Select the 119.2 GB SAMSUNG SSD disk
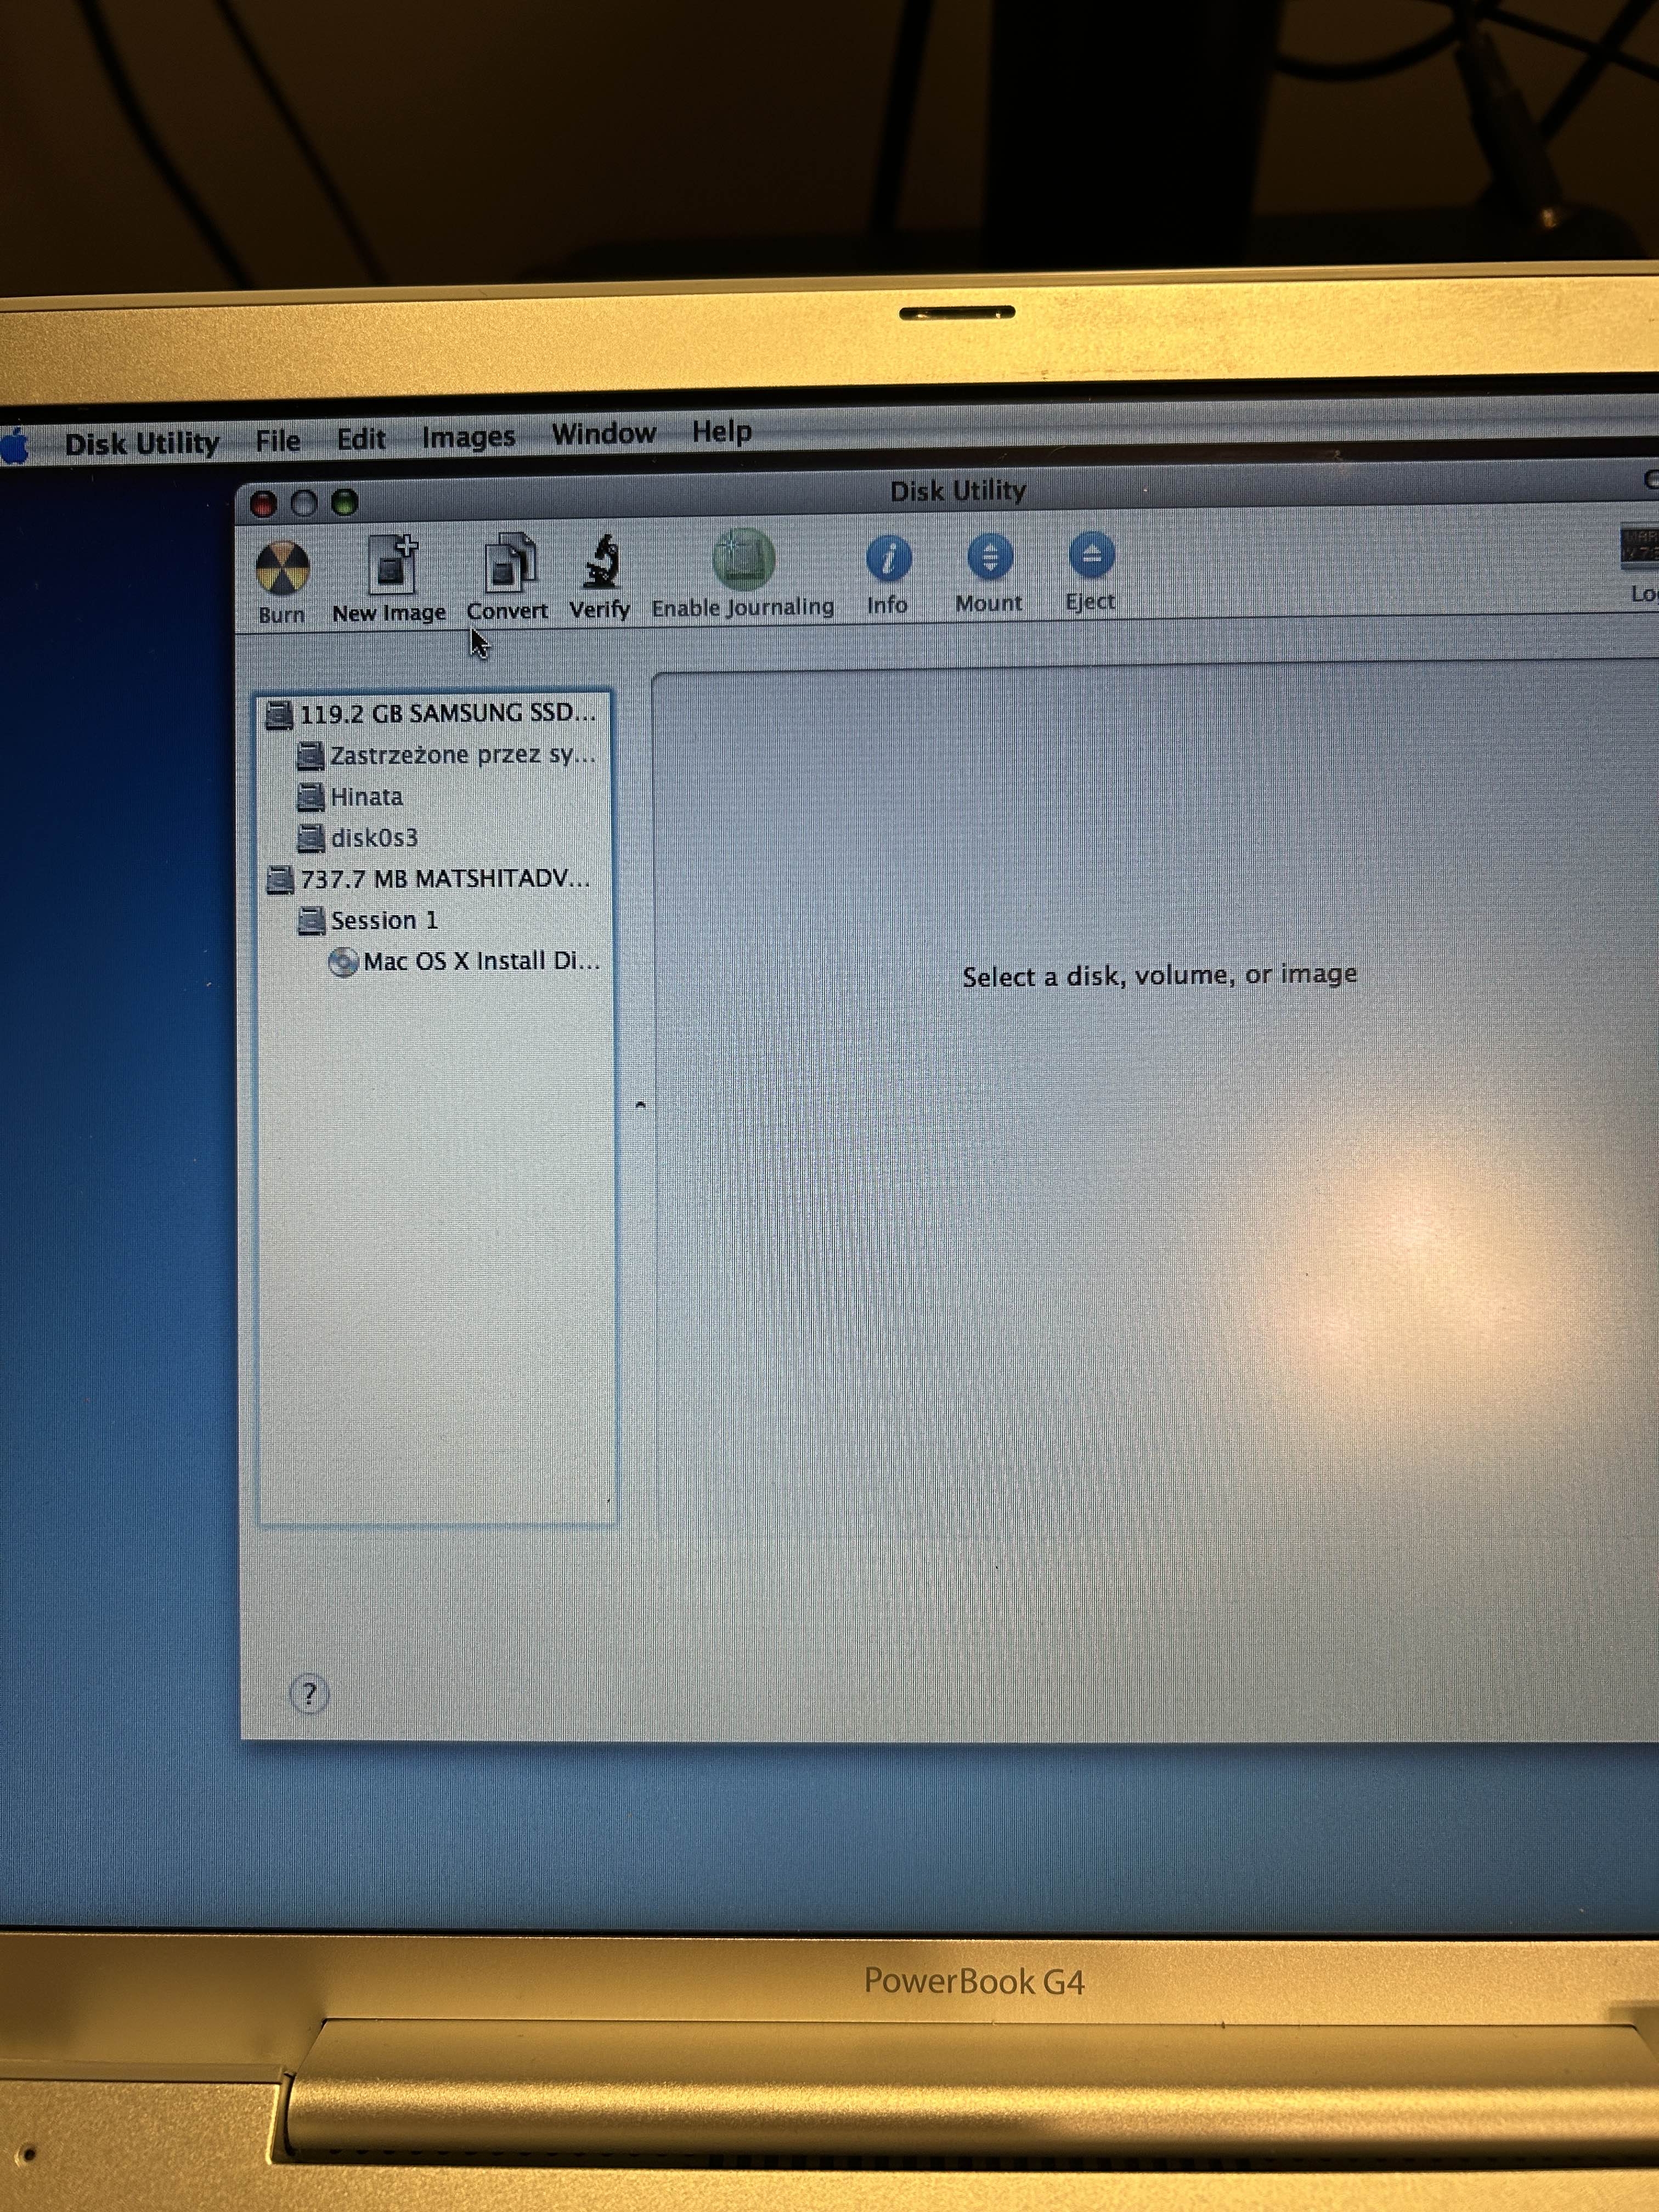 [445, 714]
